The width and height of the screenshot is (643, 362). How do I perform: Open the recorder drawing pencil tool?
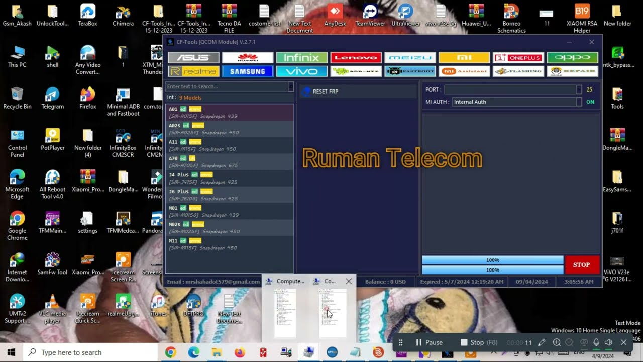tap(542, 342)
